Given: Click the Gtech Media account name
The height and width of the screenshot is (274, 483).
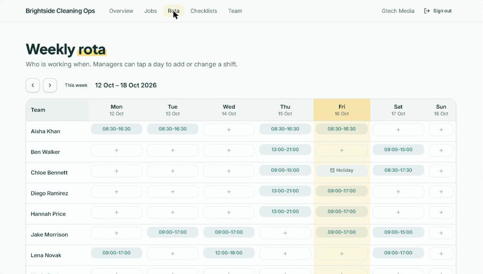Looking at the screenshot, I should tap(398, 11).
